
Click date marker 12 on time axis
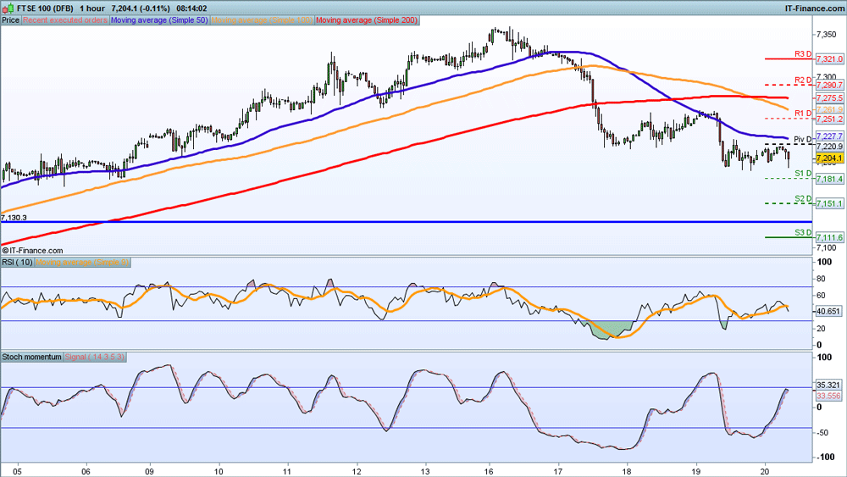click(357, 471)
